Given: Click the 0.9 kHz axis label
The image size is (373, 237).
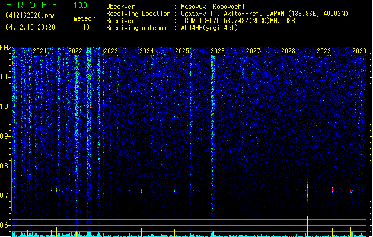Looking at the screenshot, I should point(5,136).
